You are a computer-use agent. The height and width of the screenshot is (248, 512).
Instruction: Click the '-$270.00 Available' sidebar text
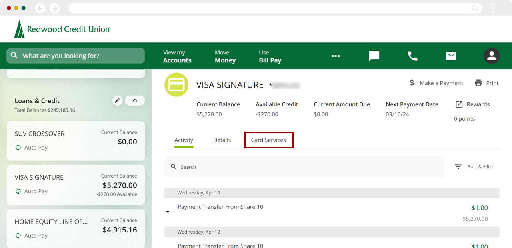tap(117, 194)
